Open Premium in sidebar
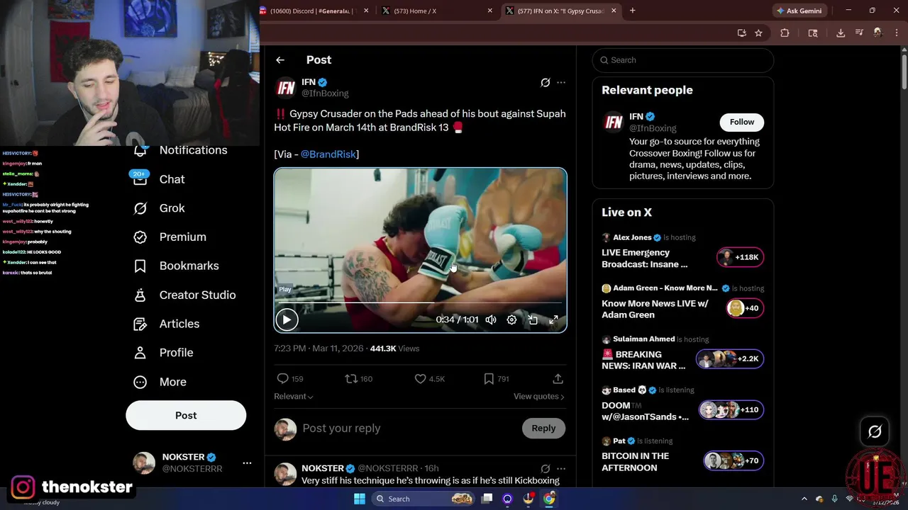This screenshot has width=908, height=510. pyautogui.click(x=170, y=237)
